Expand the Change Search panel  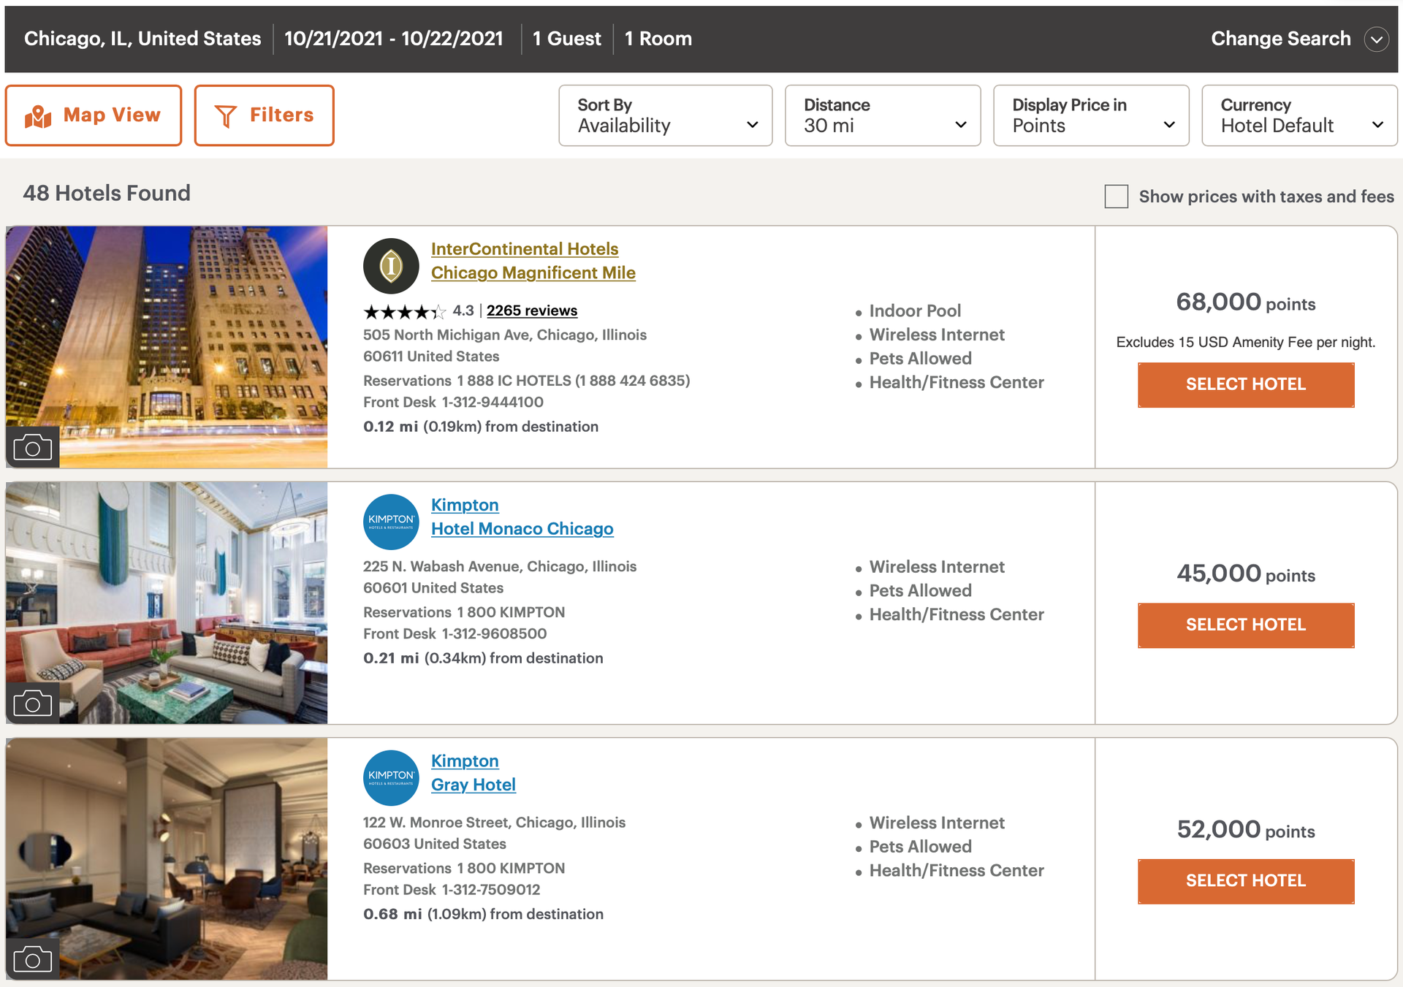1377,39
